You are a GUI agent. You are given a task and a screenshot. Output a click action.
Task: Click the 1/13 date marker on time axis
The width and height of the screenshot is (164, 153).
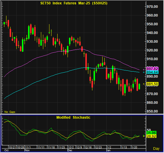[124, 147]
